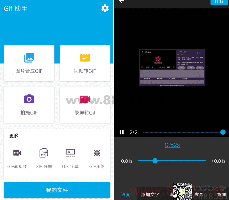Screen dimensions: 229x200
Task: Tap the 更多 section heading
Action: tap(14, 136)
